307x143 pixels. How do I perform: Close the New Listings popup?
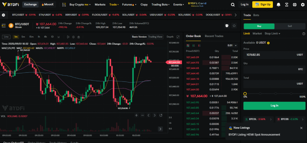click(x=301, y=128)
